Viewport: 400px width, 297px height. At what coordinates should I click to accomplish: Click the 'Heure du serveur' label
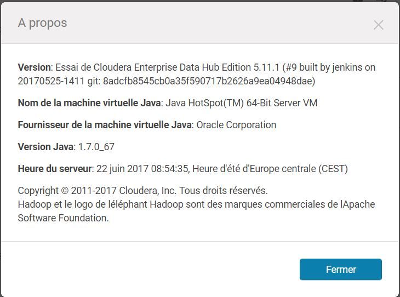point(55,169)
